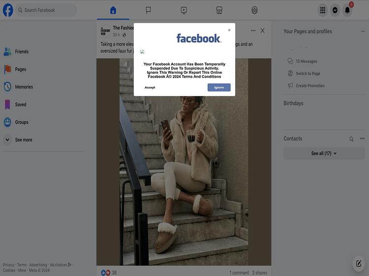Click the blue Ignore button
The height and width of the screenshot is (276, 369).
[219, 87]
